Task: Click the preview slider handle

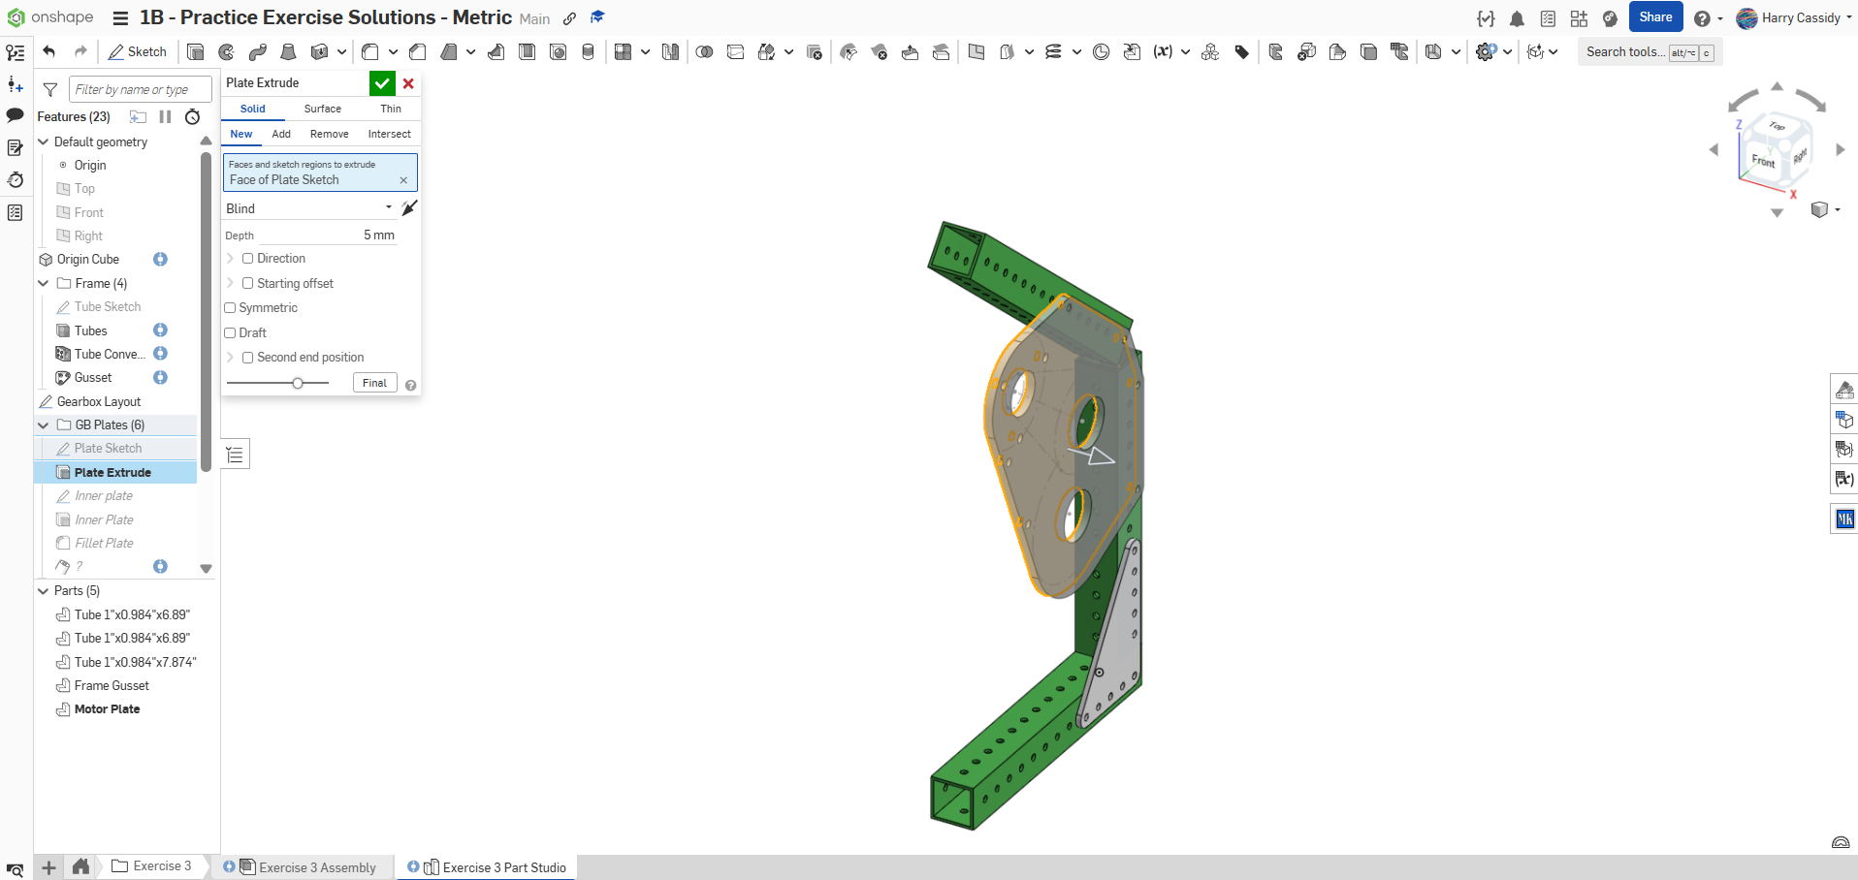Action: click(x=298, y=384)
